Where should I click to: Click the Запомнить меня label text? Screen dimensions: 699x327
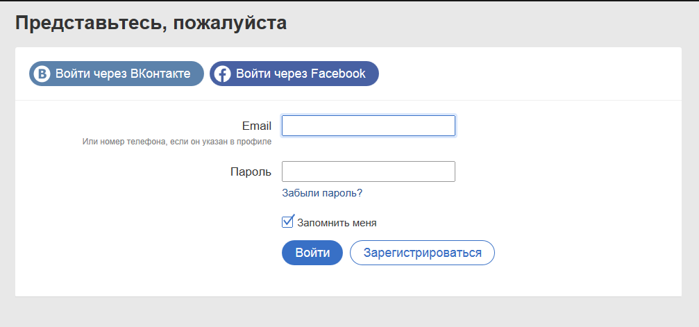(x=337, y=223)
